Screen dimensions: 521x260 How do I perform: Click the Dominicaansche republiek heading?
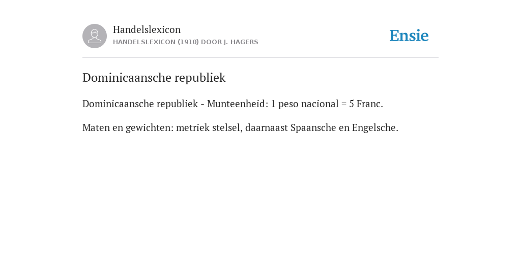point(154,78)
